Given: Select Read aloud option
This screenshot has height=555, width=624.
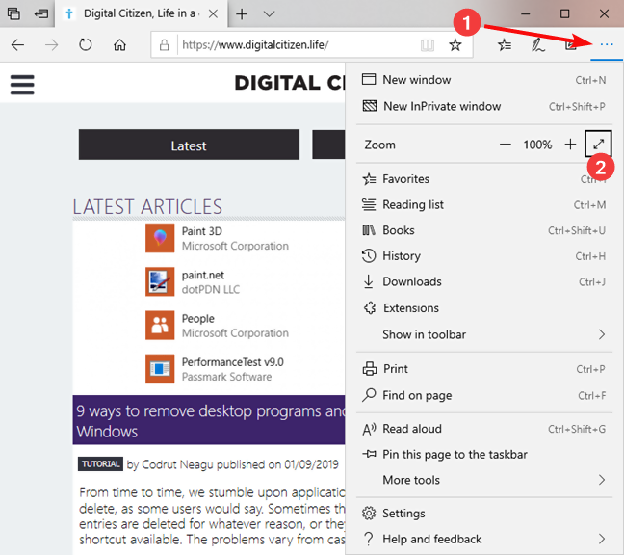Looking at the screenshot, I should pyautogui.click(x=484, y=429).
